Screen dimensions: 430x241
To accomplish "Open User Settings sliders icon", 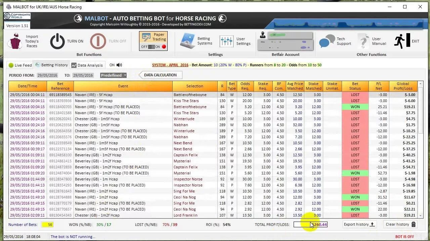I will click(226, 41).
